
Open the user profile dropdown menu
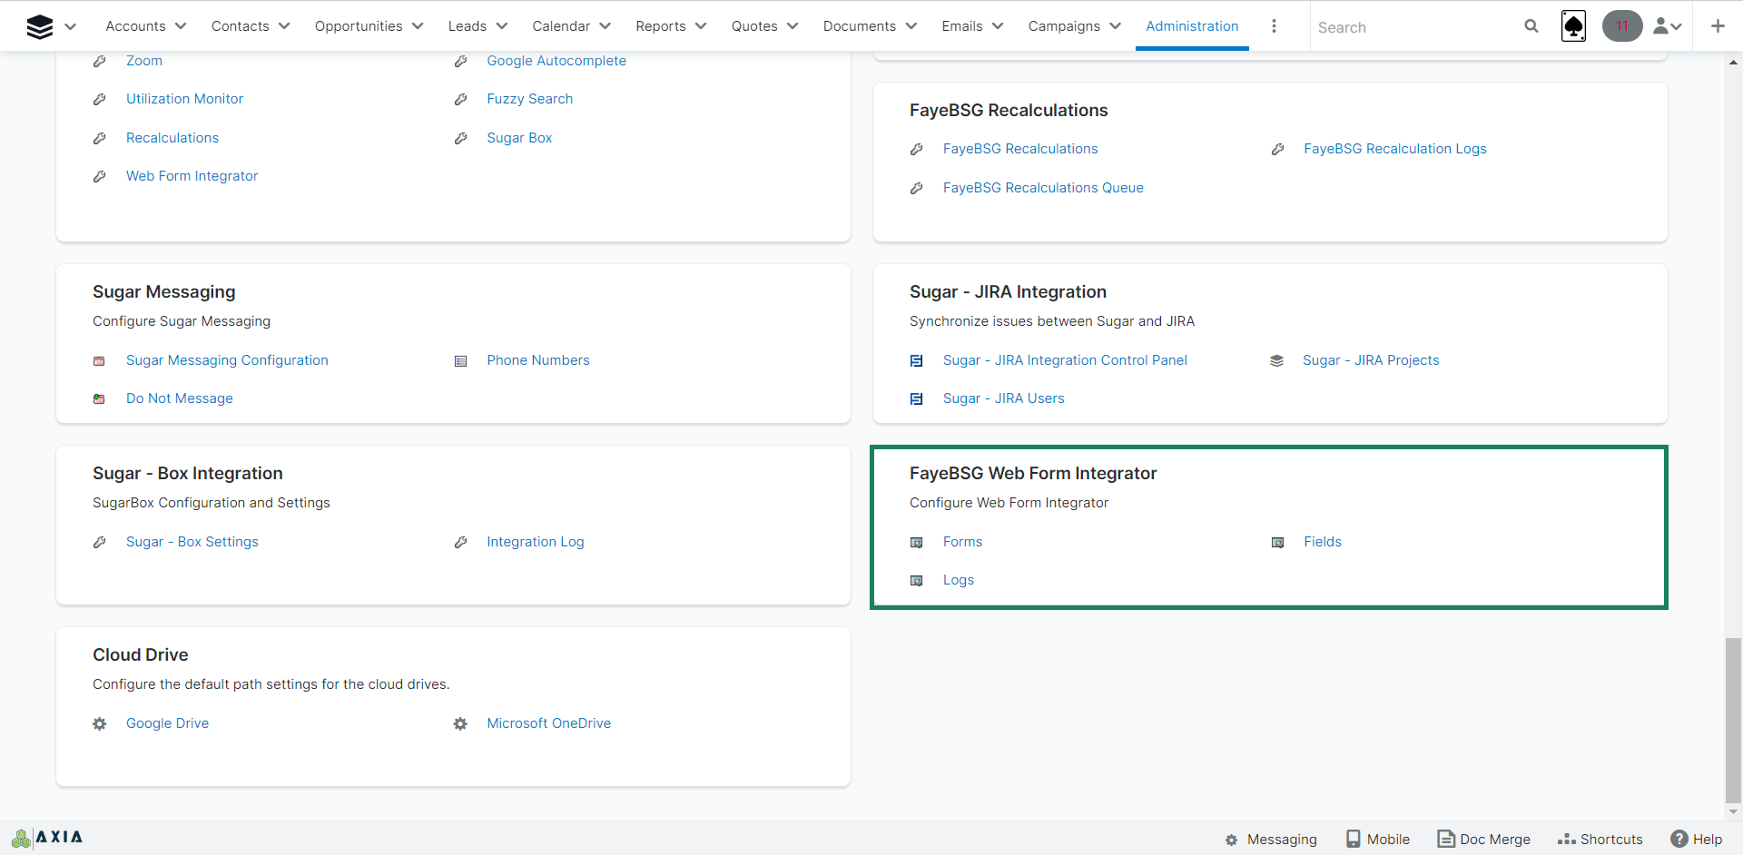point(1668,26)
